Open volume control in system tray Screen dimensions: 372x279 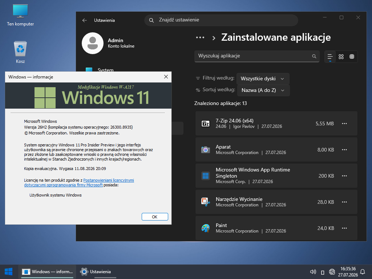click(x=313, y=272)
